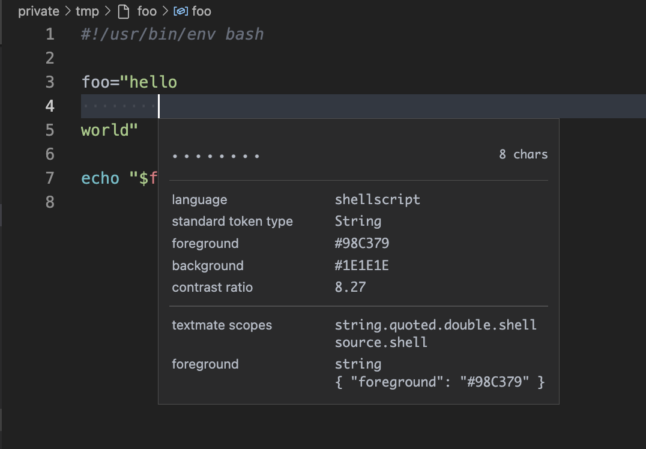Click the dots row inside the inspector popup
646x449 pixels.
(x=216, y=154)
